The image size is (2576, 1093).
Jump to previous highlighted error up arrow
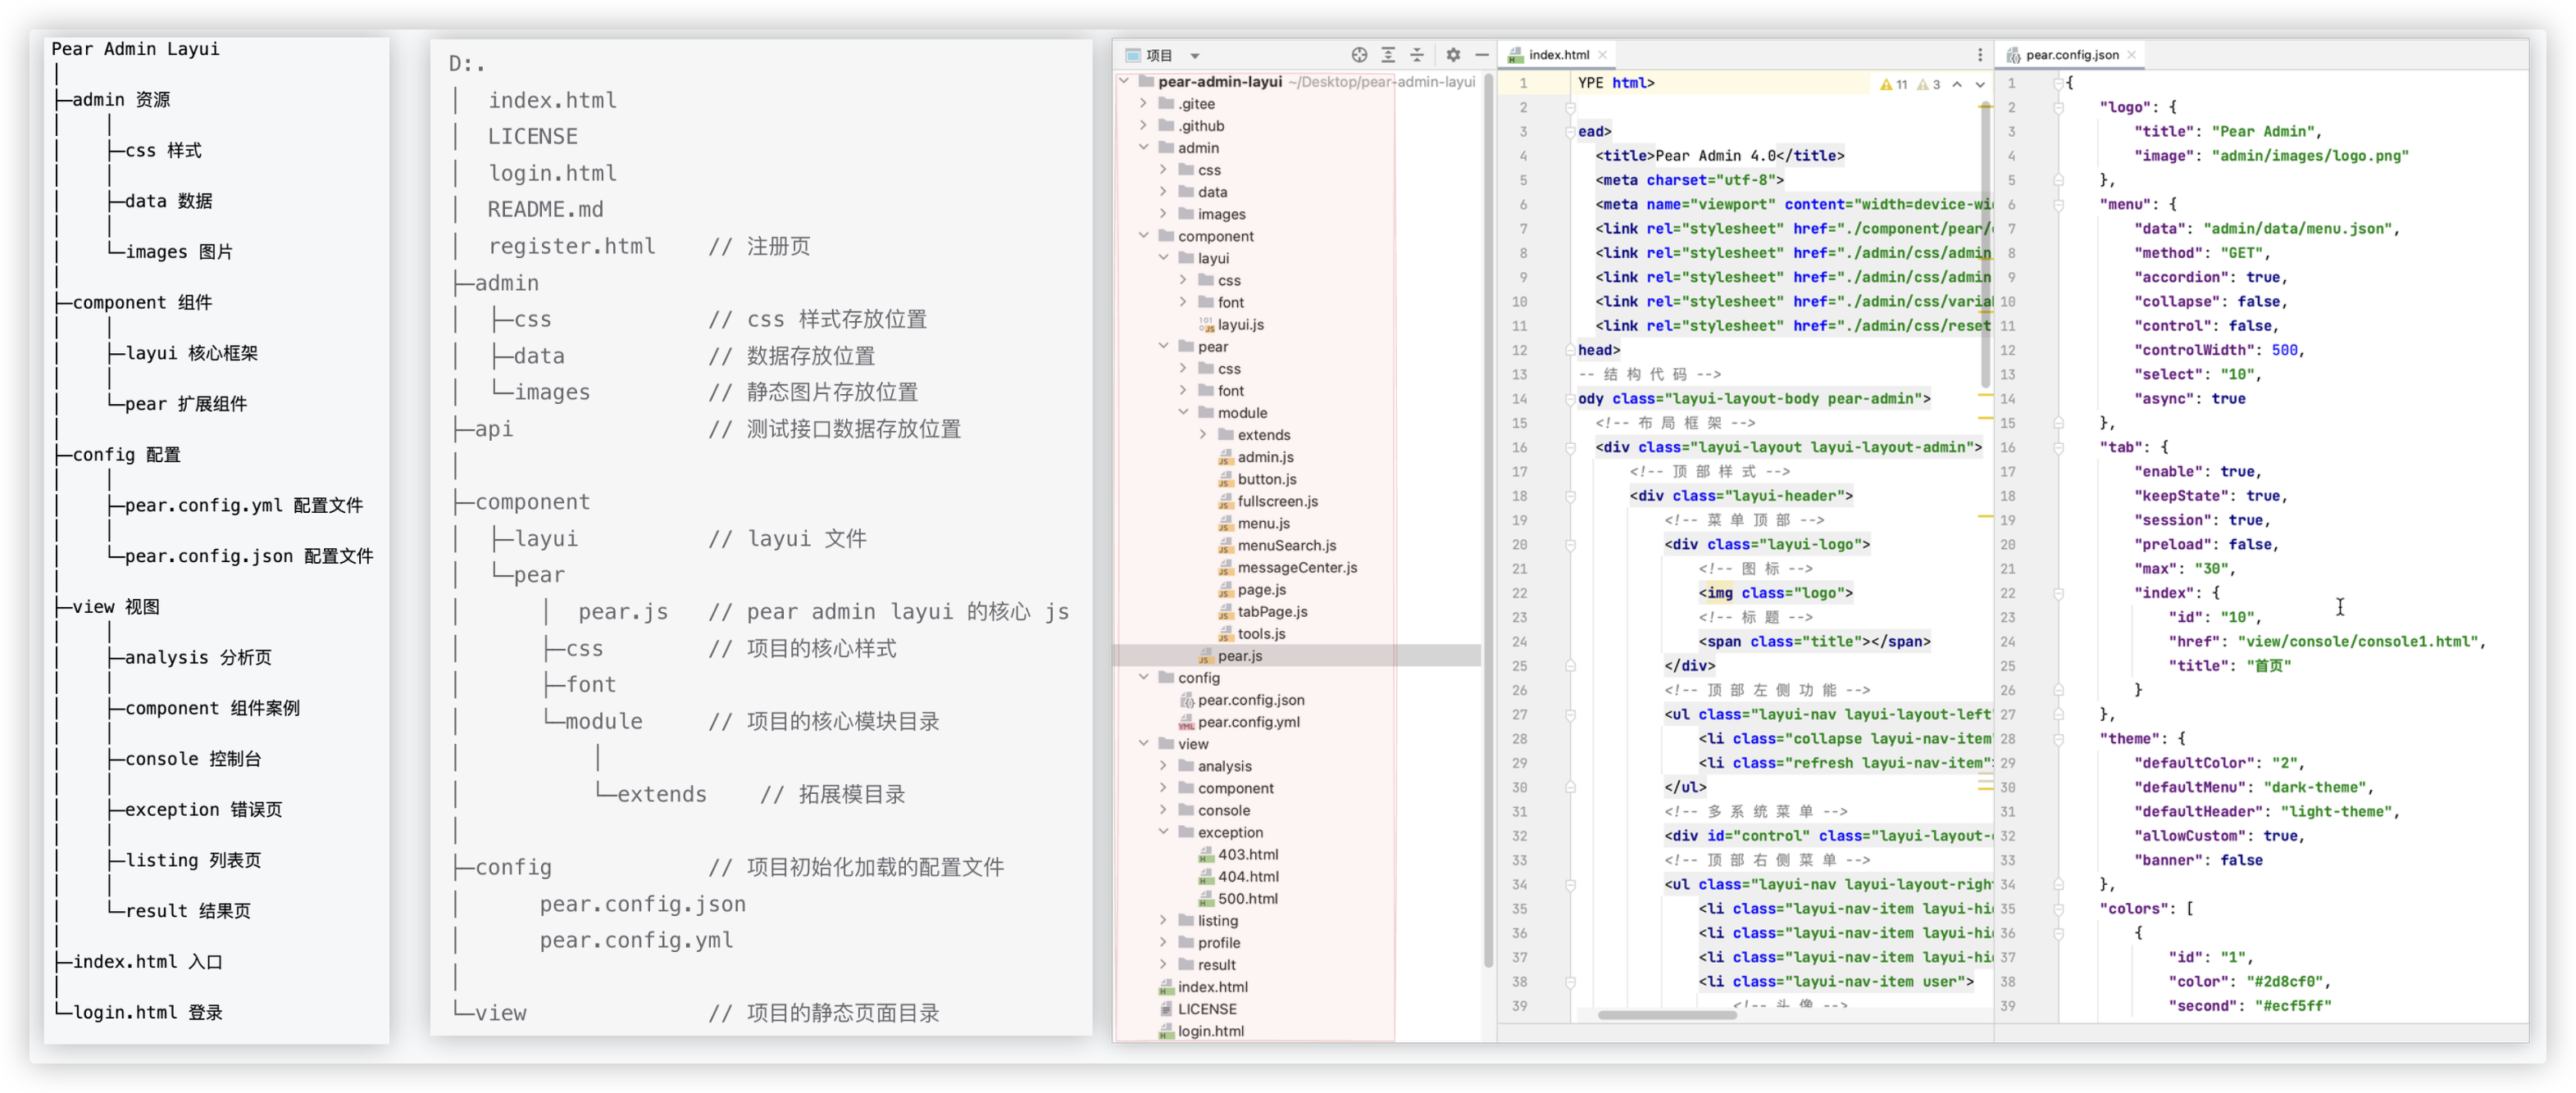click(x=1957, y=85)
